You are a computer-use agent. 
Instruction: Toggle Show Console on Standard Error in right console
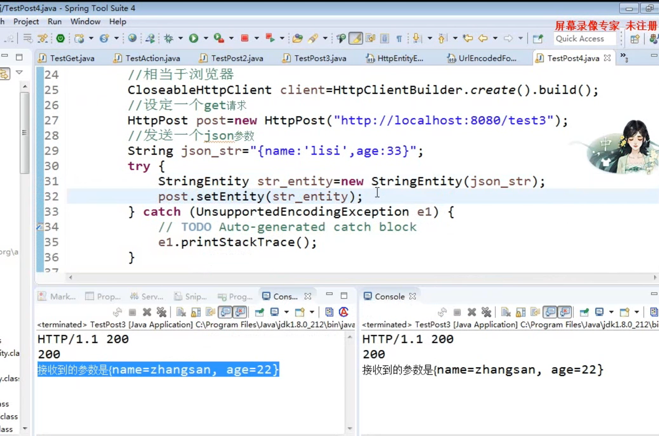point(565,312)
